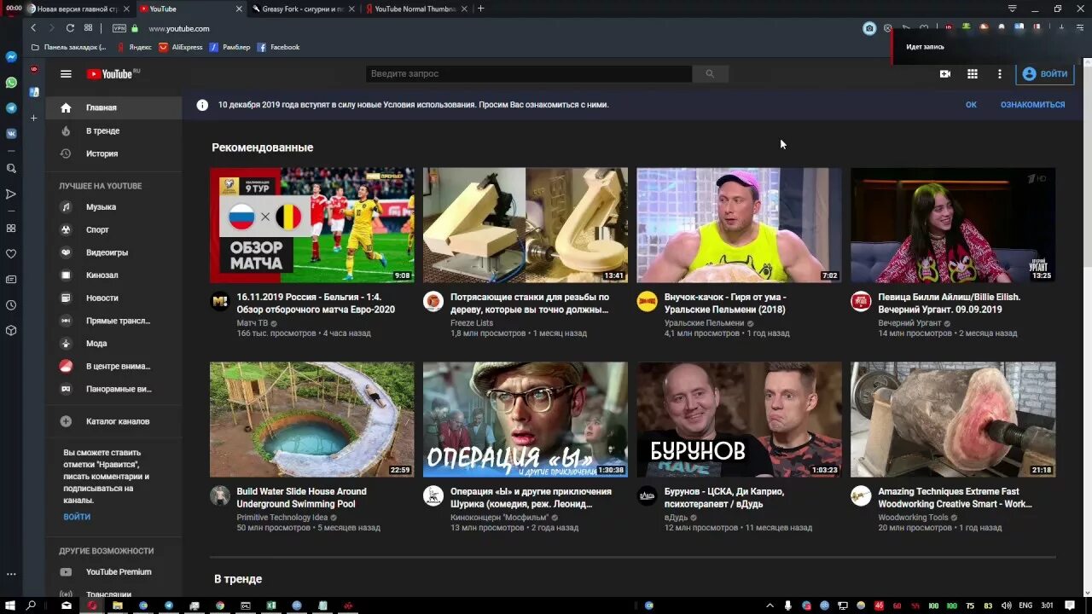Open В тренде in the sidebar
The width and height of the screenshot is (1092, 614).
113,130
